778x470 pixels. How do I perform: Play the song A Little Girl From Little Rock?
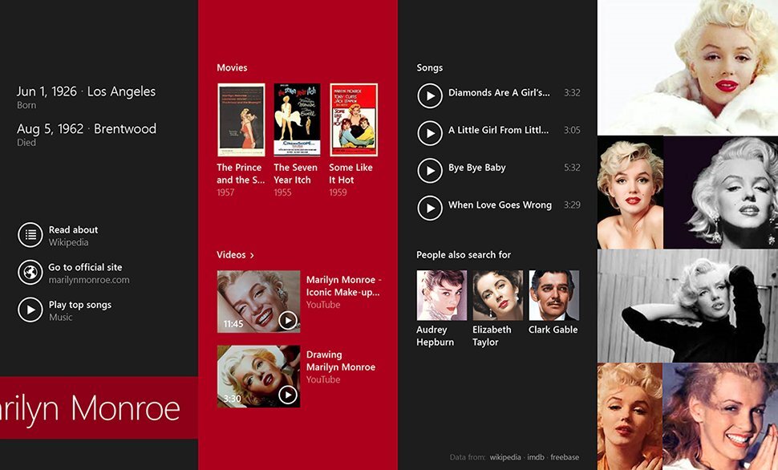click(x=430, y=131)
